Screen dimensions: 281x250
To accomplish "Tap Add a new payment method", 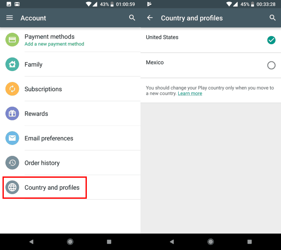I will click(x=54, y=44).
